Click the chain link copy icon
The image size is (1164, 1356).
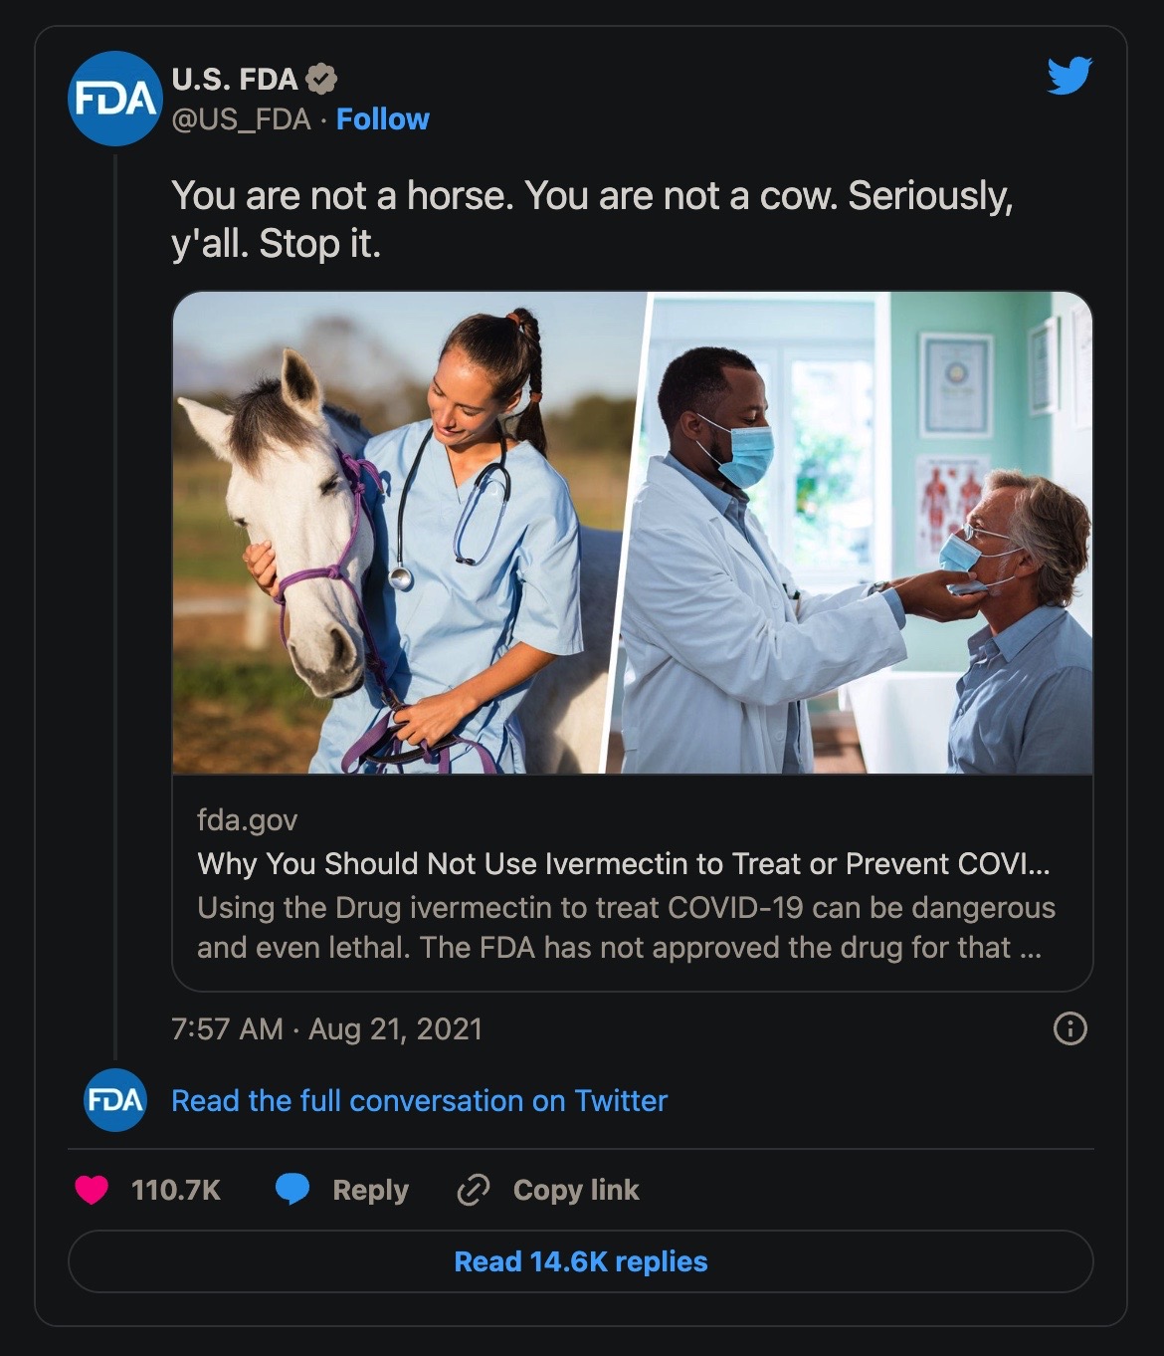(x=473, y=1190)
